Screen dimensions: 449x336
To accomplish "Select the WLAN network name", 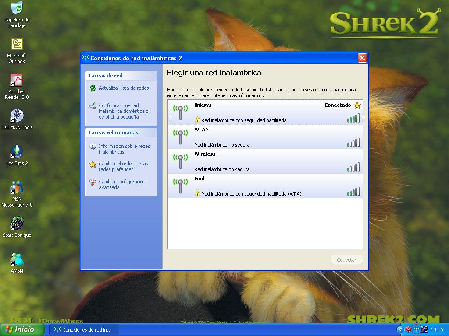I will 201,129.
